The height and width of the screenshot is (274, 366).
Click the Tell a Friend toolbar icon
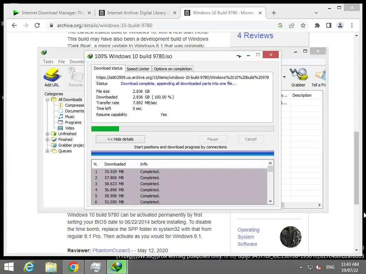(x=319, y=77)
